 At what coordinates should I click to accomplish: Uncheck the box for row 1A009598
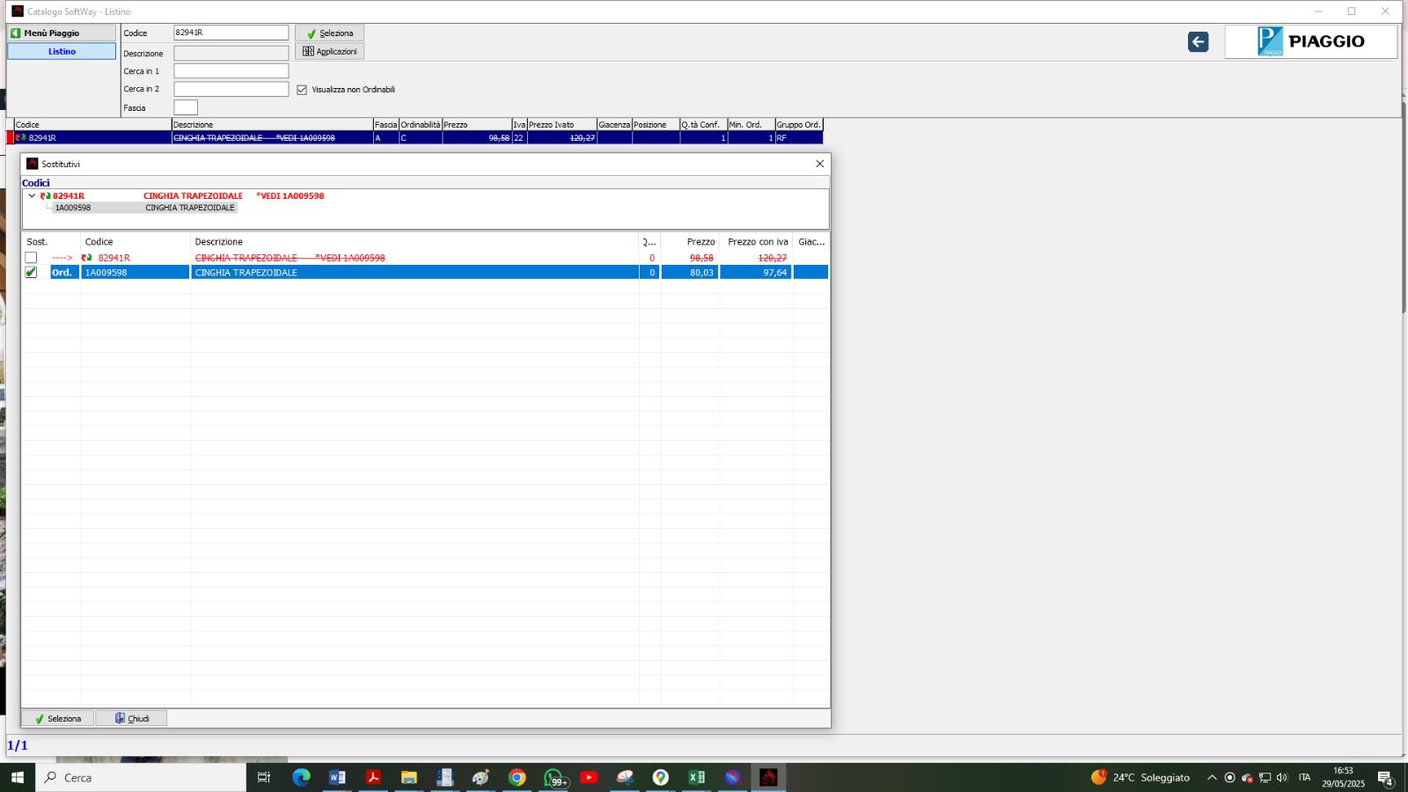click(x=31, y=273)
